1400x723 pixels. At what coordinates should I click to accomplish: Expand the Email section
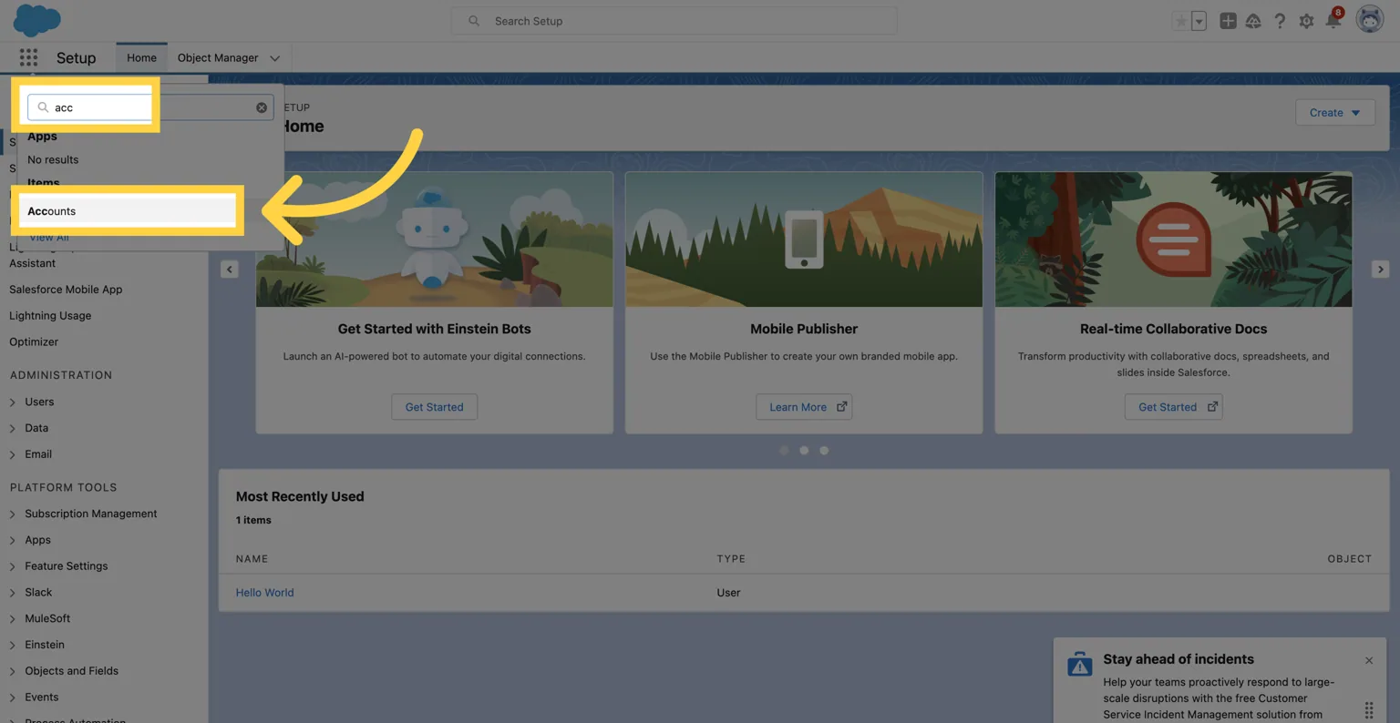[x=13, y=454]
